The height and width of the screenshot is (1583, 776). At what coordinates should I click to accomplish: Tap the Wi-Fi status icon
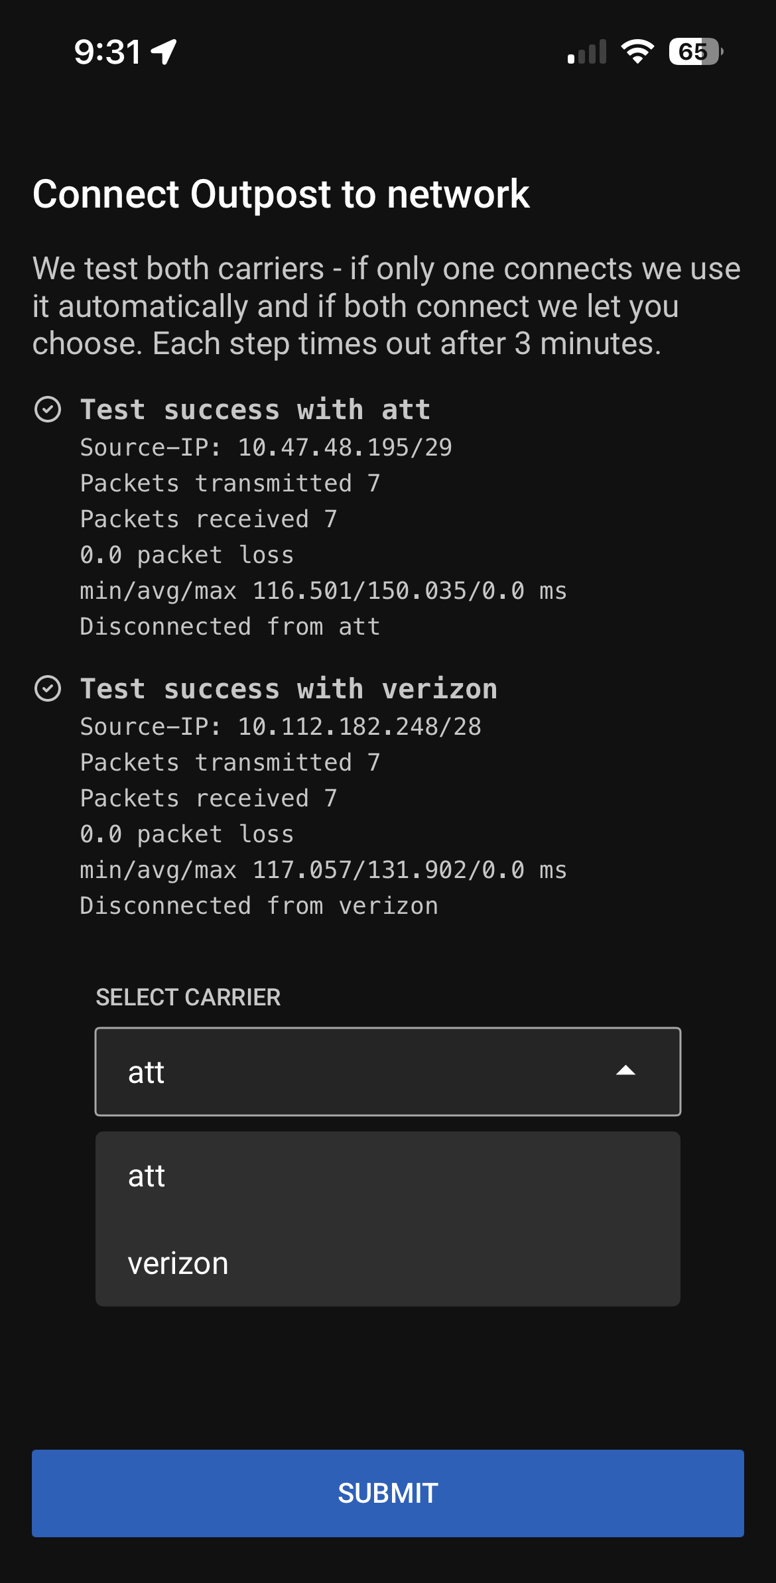637,52
